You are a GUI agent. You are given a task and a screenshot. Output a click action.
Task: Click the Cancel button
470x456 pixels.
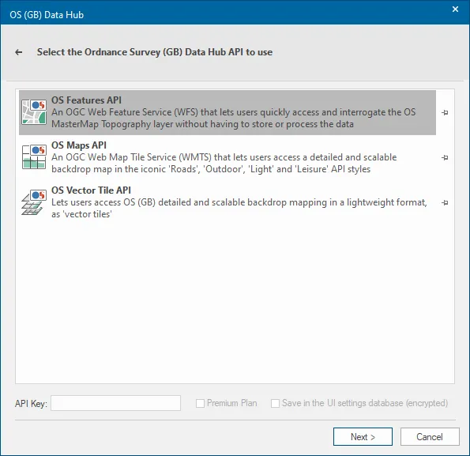point(430,436)
